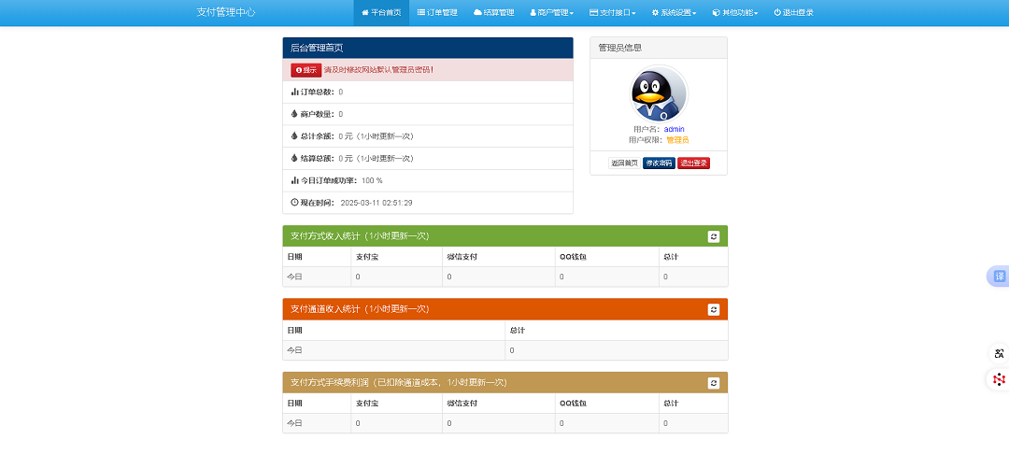1009x454 pixels.
Task: Click the refresh icon in 支付方式收入统计 header
Action: click(714, 236)
